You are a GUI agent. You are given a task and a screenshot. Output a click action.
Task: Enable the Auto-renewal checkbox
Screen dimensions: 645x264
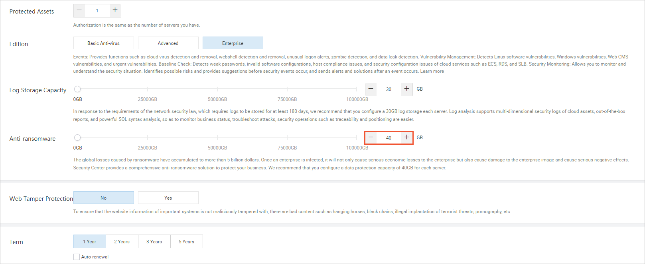click(x=77, y=257)
